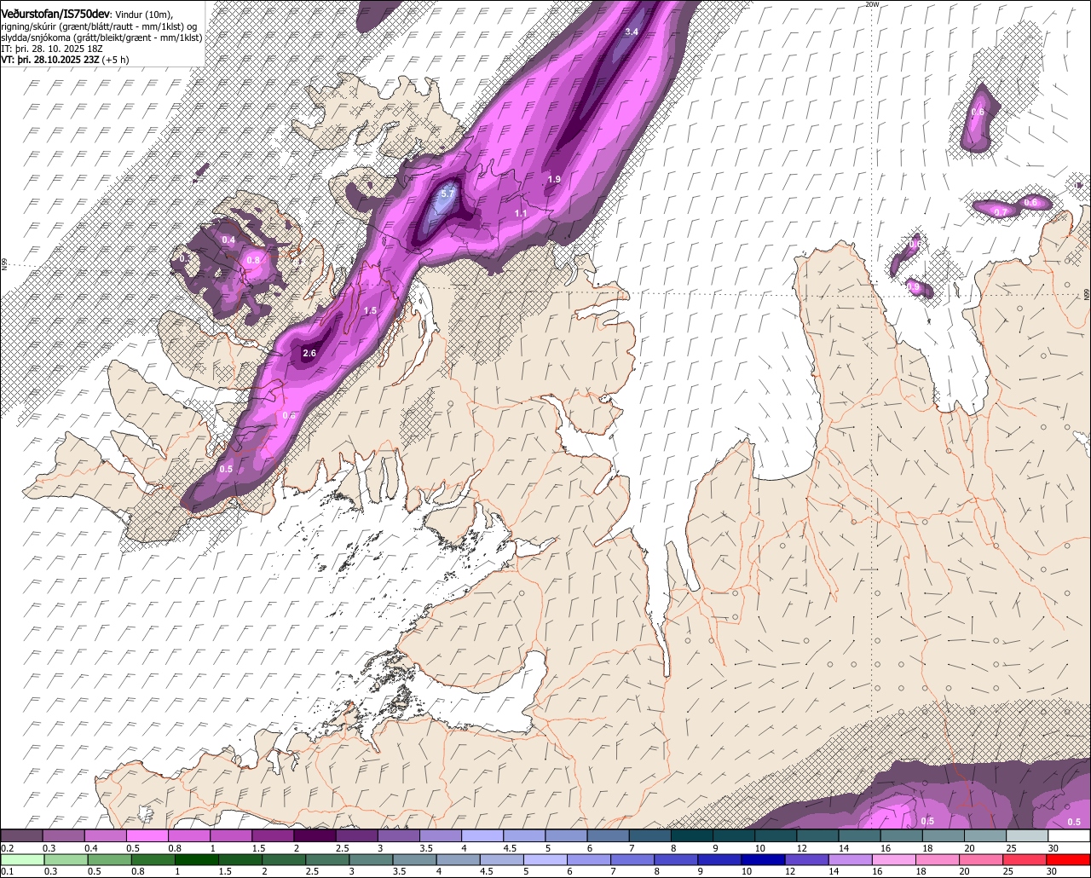Select the darkest green swatch labeled 1 in lower legend
The image size is (1091, 878).
point(197,859)
